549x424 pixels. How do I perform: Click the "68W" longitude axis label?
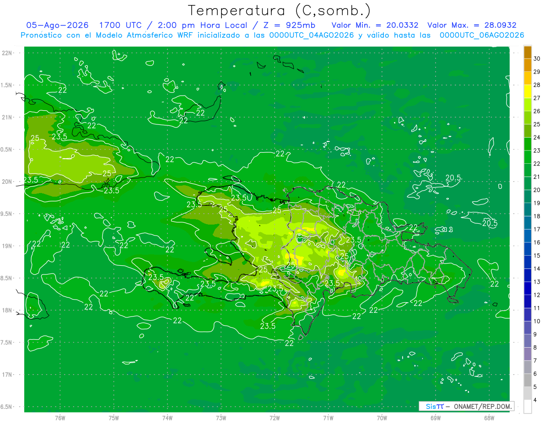pyautogui.click(x=489, y=418)
